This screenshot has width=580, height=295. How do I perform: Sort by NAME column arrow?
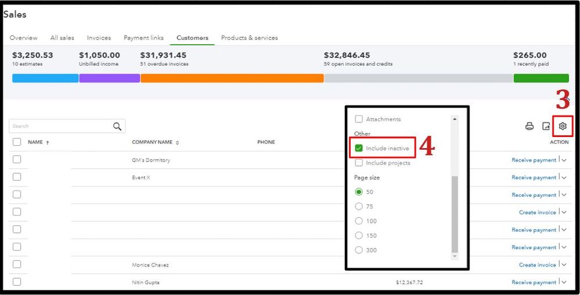point(48,142)
